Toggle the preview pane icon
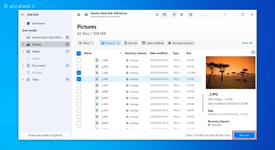The image size is (275, 150). (191, 15)
